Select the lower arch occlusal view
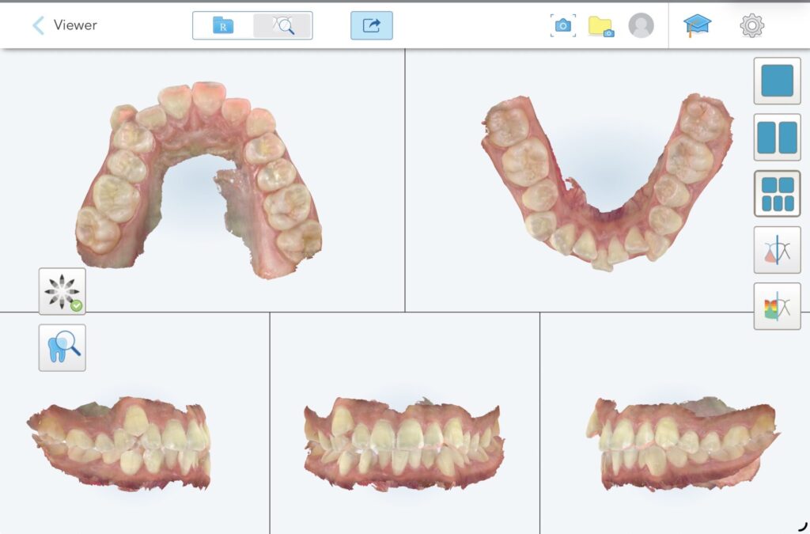 point(607,180)
